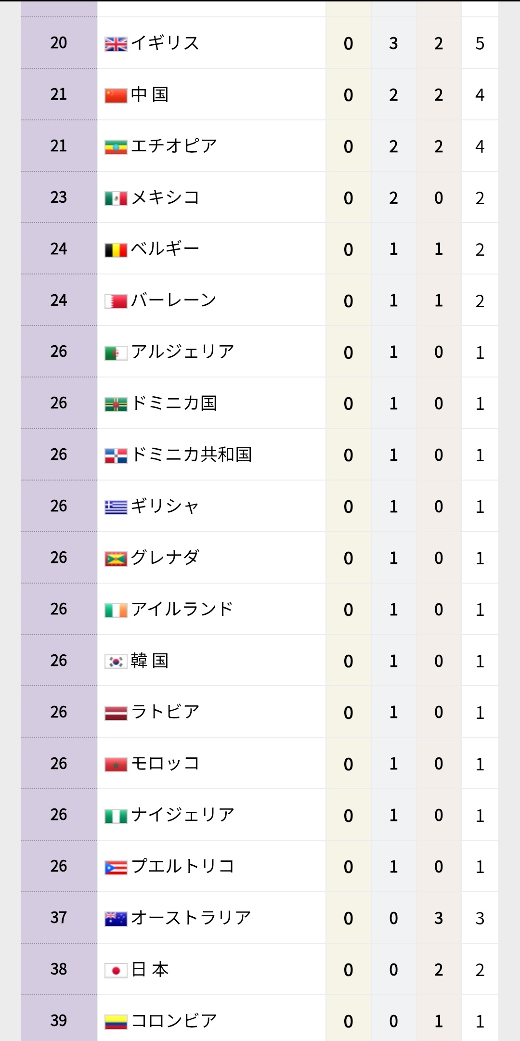
Task: Select country name イギリス
Action: pos(165,43)
